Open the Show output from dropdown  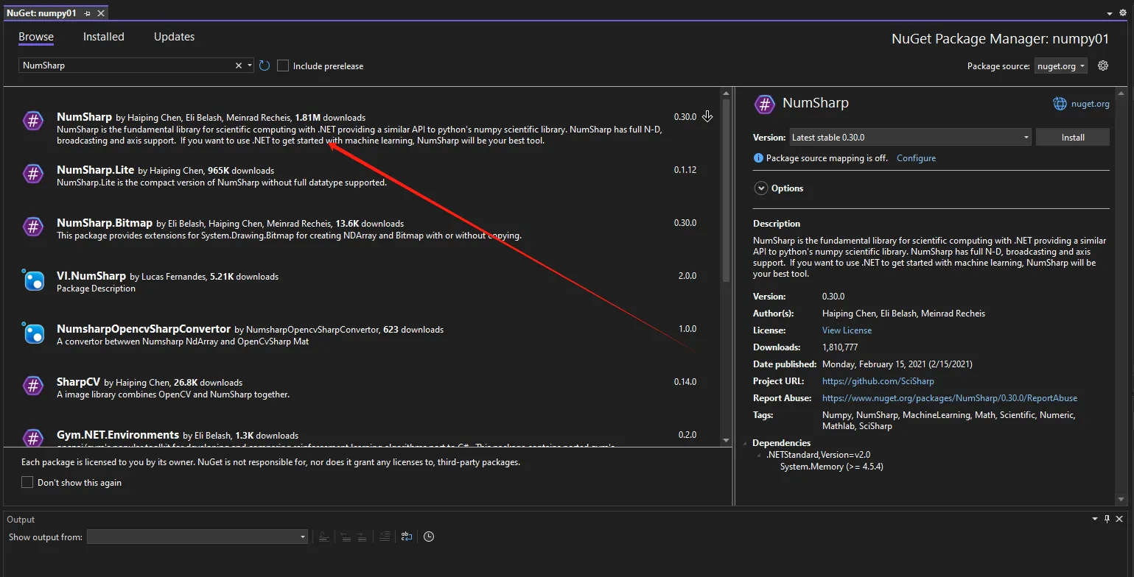[197, 537]
